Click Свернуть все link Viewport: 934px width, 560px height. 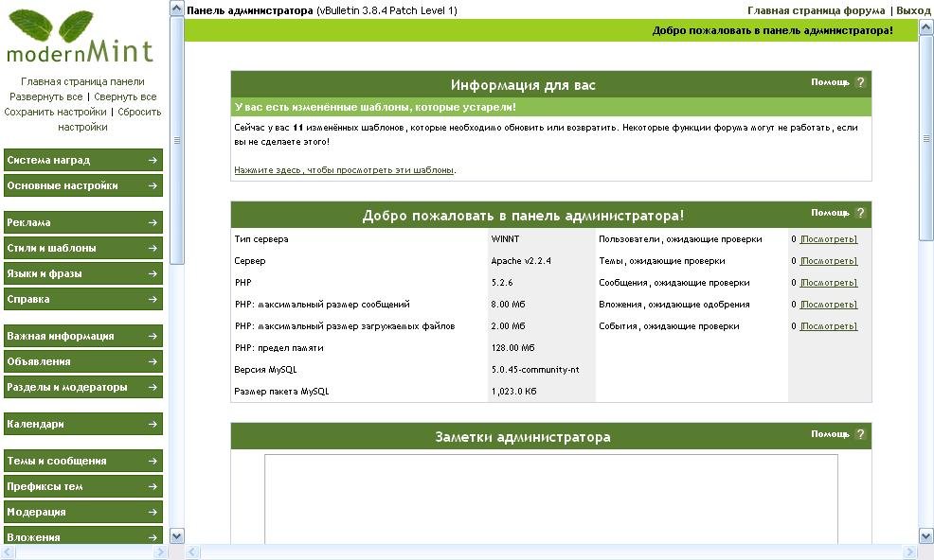pyautogui.click(x=125, y=96)
